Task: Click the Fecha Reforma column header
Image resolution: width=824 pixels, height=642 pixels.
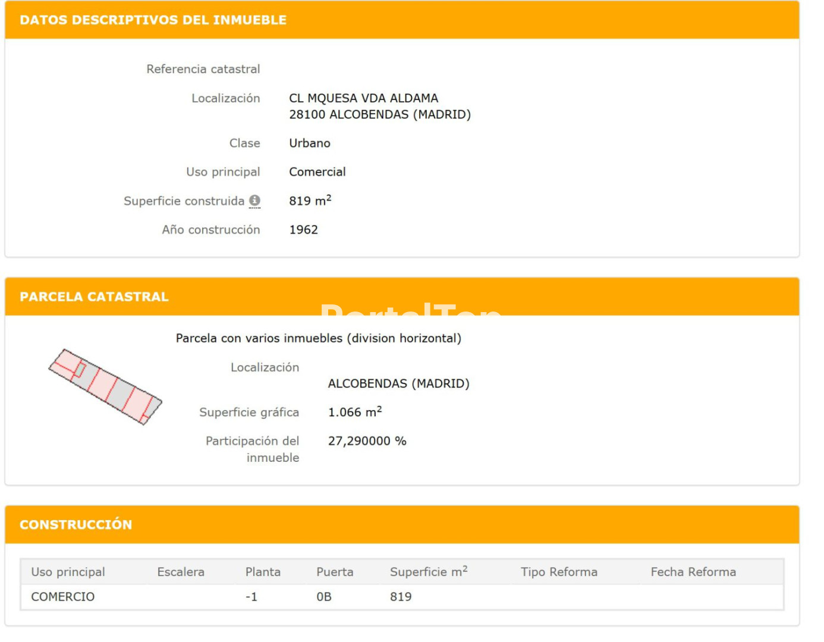Action: coord(693,572)
